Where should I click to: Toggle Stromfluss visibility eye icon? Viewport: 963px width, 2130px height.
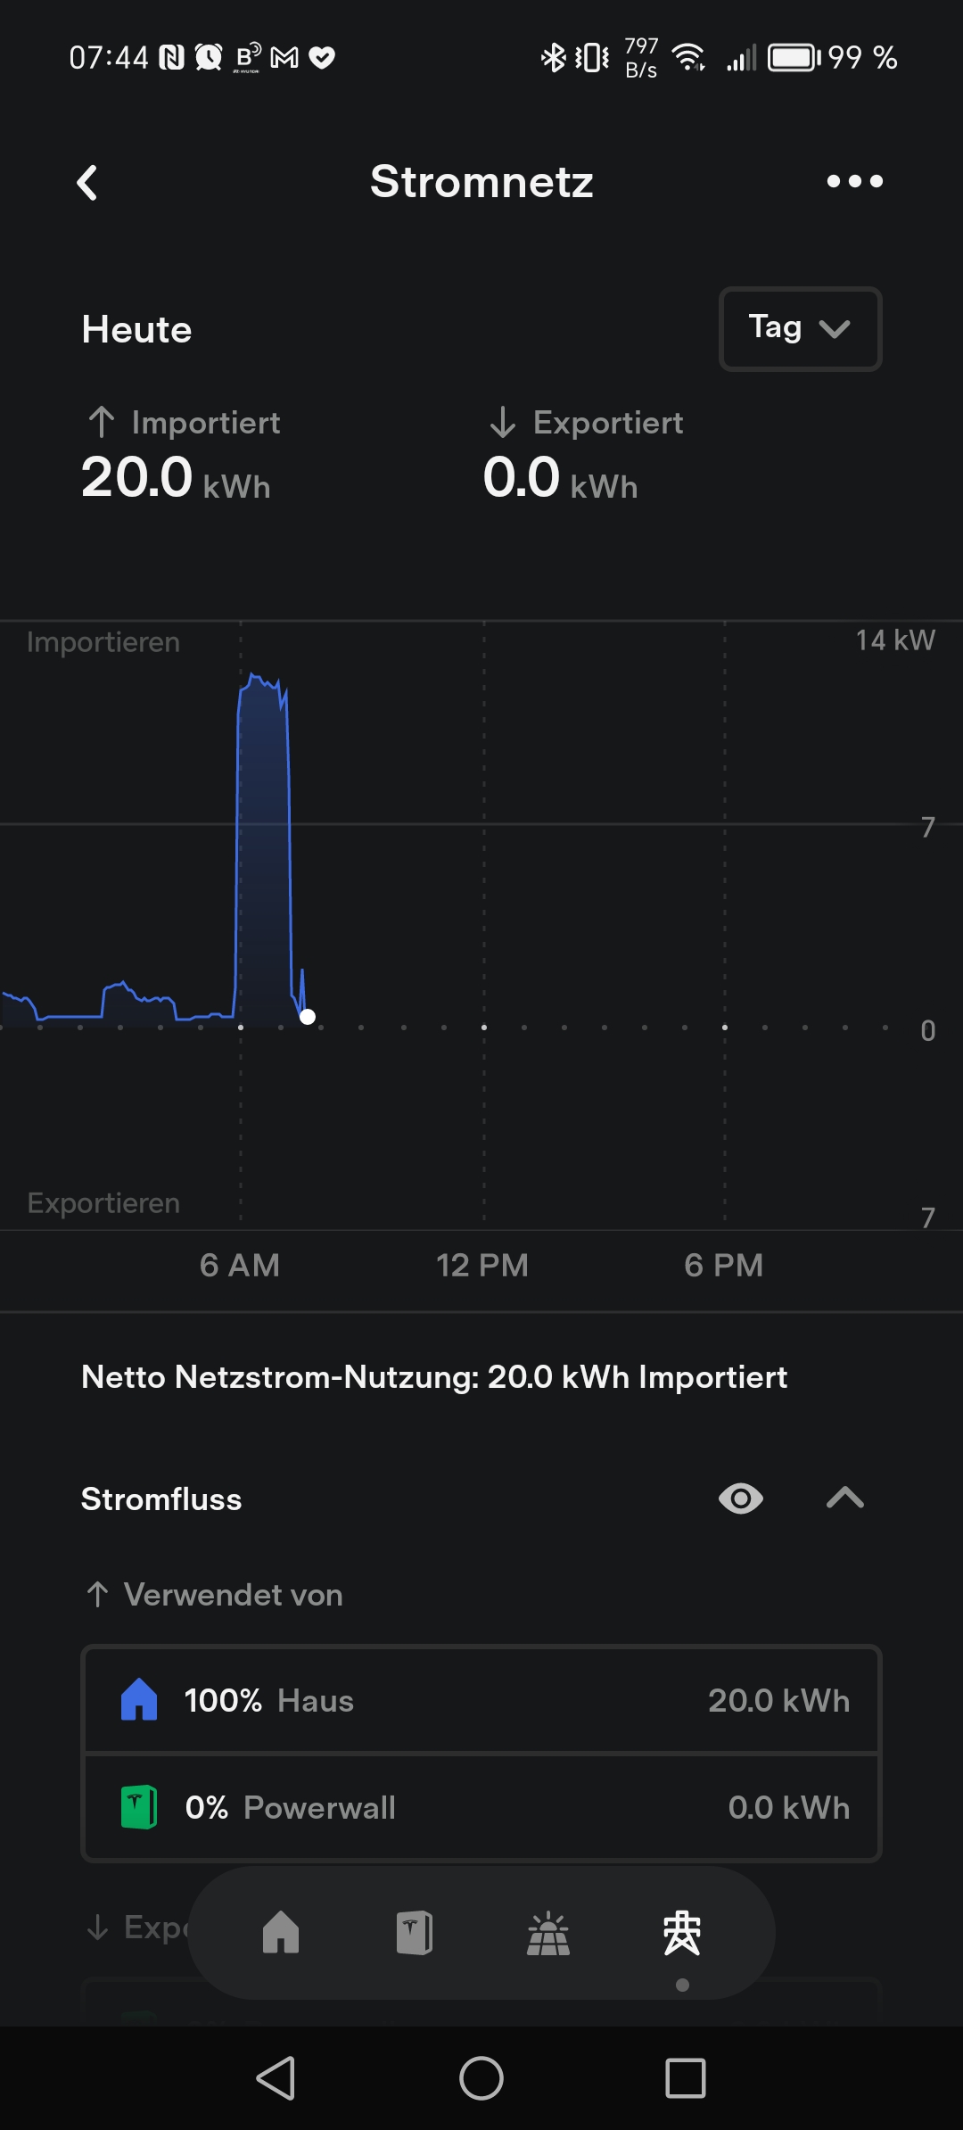740,1498
